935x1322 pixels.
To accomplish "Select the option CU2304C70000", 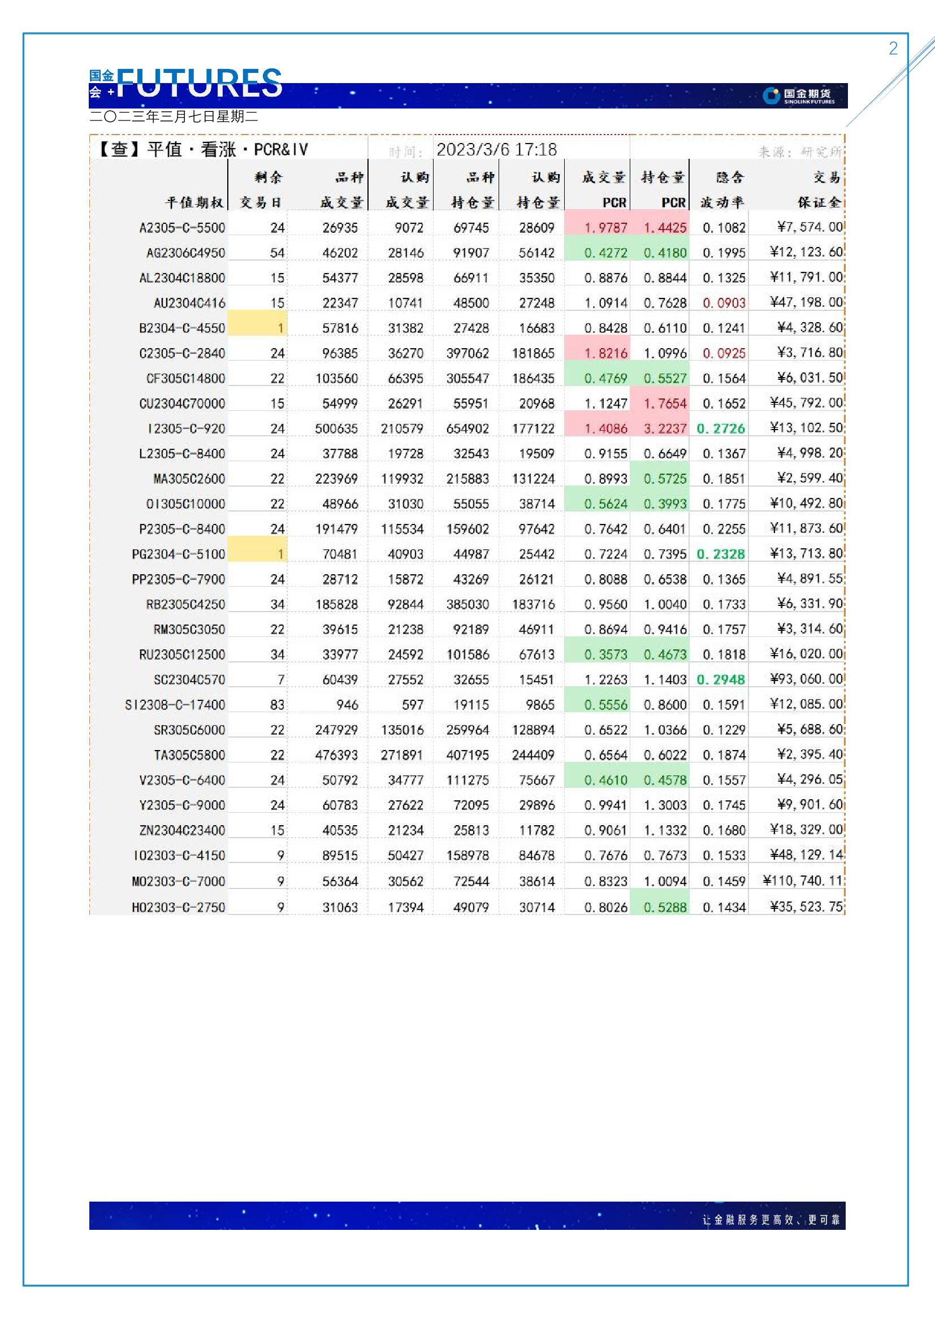I will click(182, 403).
